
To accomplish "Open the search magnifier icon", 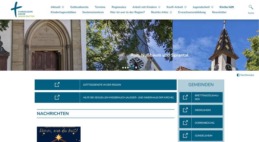I will tap(251, 7).
